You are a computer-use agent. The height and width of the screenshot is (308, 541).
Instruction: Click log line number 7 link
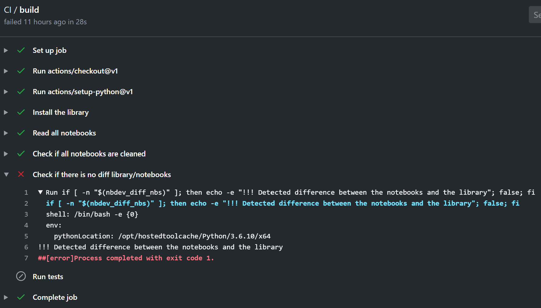(26, 258)
